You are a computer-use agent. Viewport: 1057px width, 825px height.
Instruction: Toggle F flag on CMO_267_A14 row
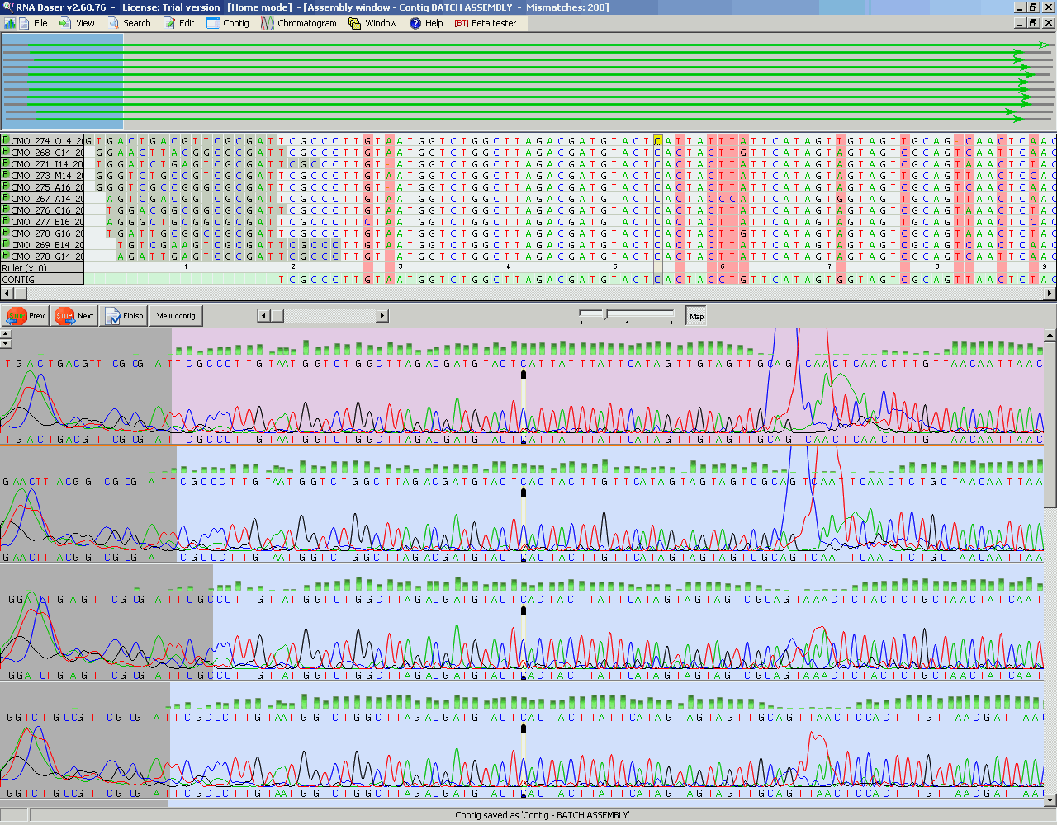[x=6, y=198]
